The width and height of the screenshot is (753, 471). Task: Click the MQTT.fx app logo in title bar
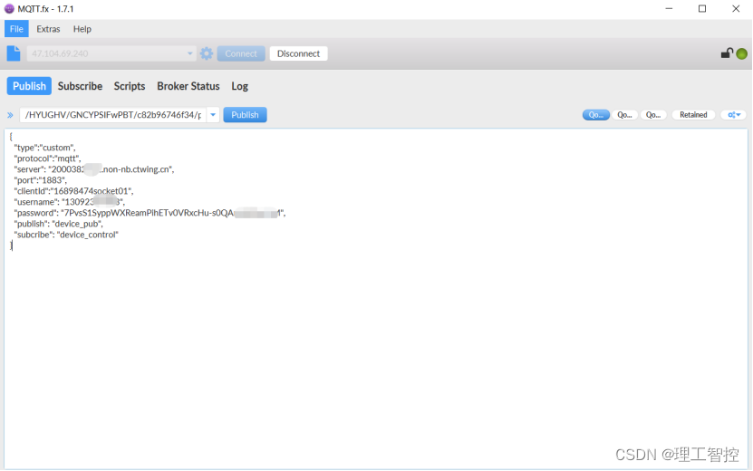[x=9, y=9]
